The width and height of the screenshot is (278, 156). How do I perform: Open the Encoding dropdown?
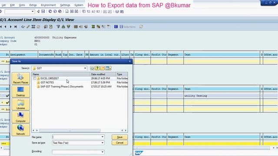[x=103, y=152]
